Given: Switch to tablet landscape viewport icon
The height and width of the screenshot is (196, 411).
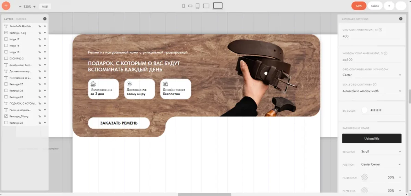Looking at the screenshot, I should (x=206, y=6).
